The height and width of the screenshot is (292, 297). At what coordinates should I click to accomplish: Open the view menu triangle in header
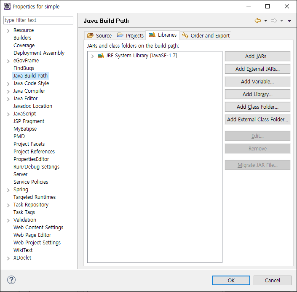pyautogui.click(x=289, y=21)
